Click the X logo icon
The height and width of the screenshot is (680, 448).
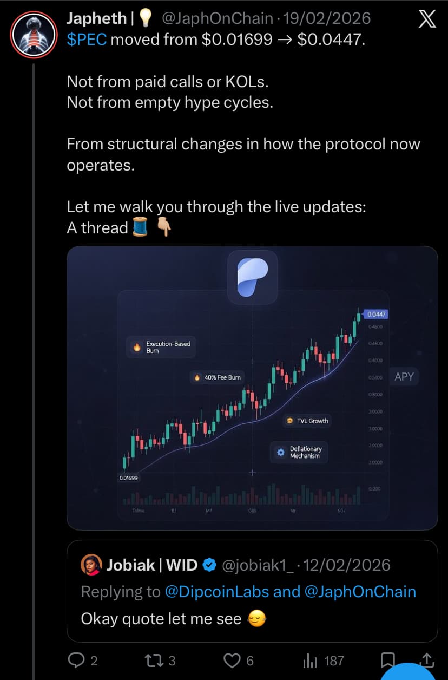427,20
